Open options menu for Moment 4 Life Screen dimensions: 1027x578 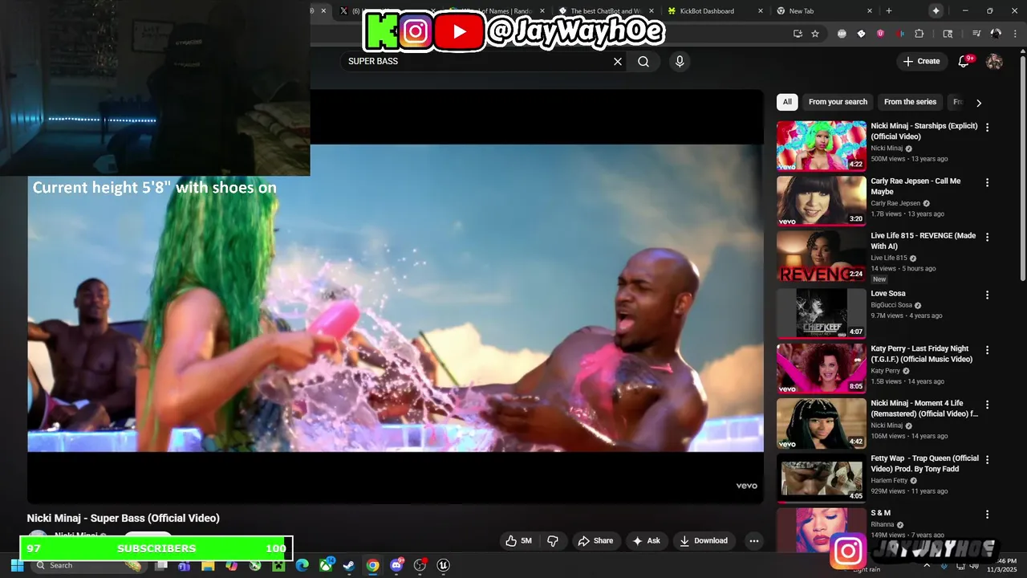tap(987, 405)
